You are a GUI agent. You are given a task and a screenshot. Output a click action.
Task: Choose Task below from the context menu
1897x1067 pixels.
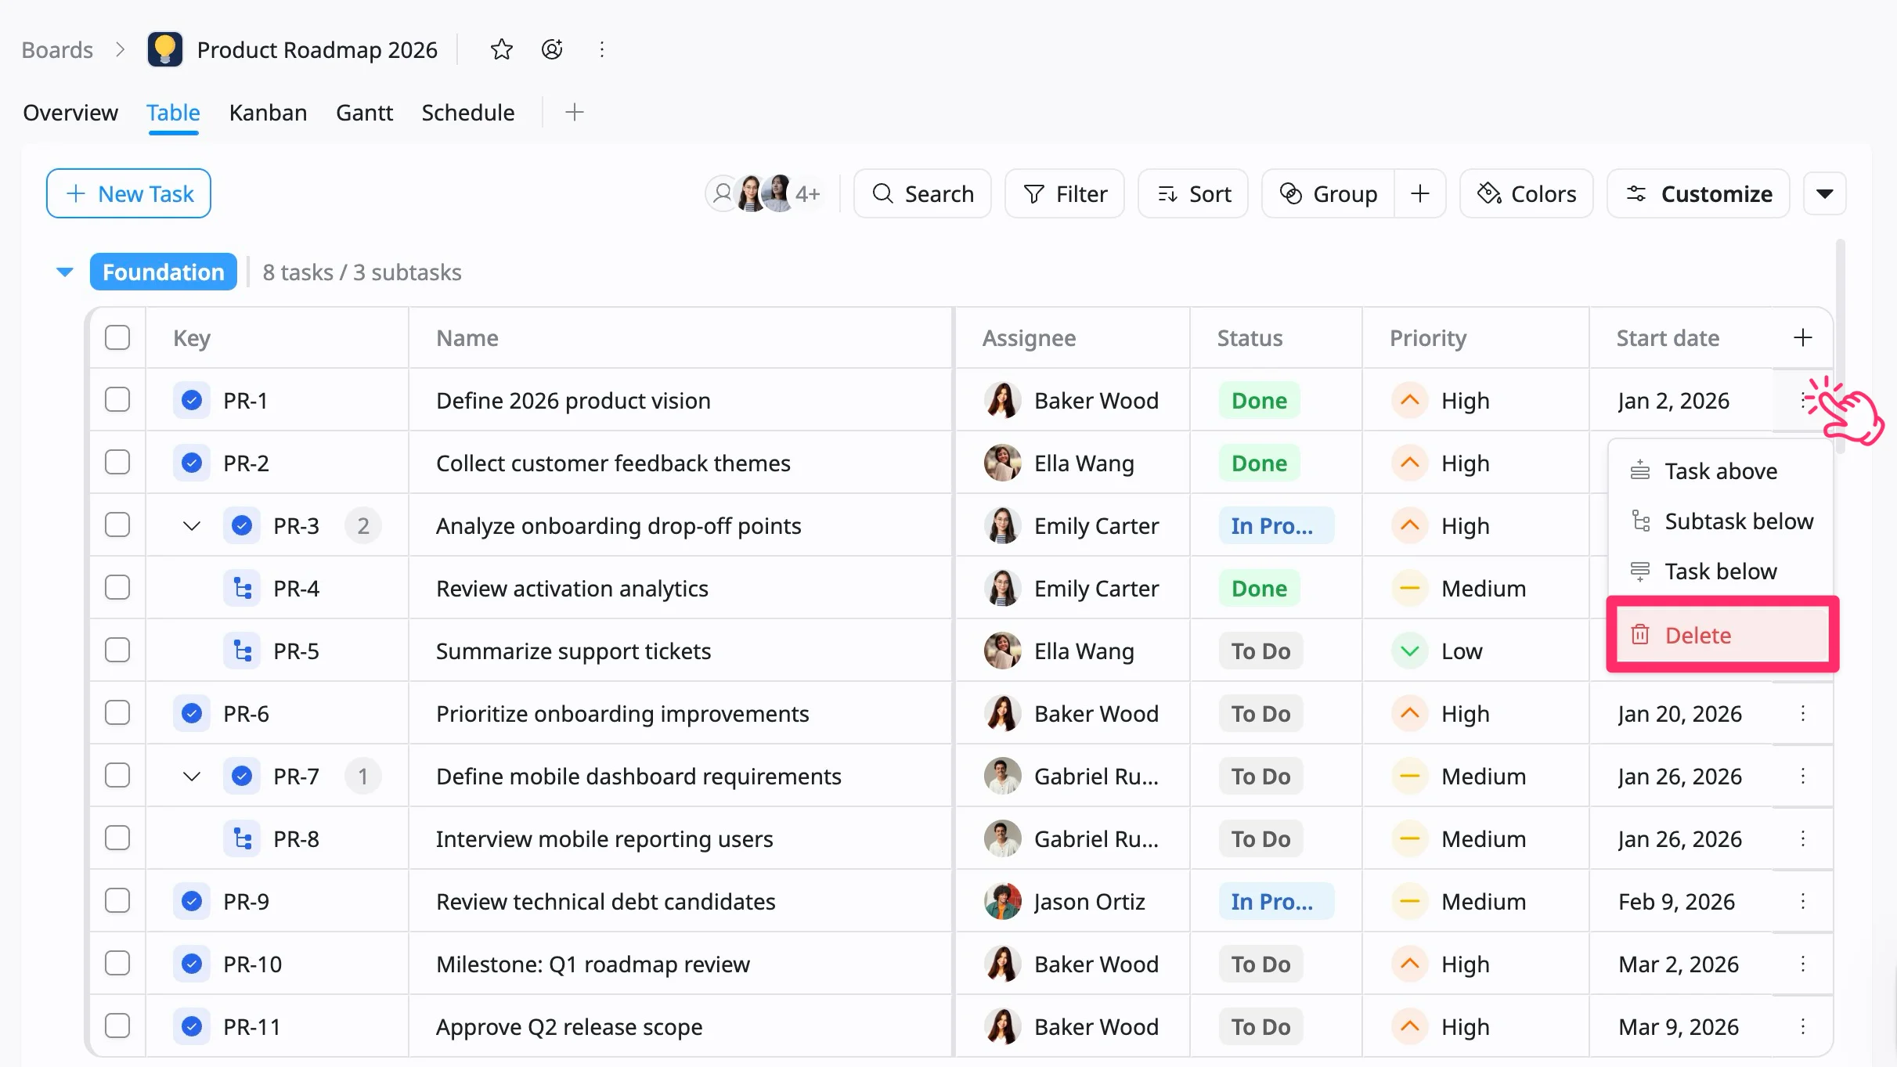1721,571
